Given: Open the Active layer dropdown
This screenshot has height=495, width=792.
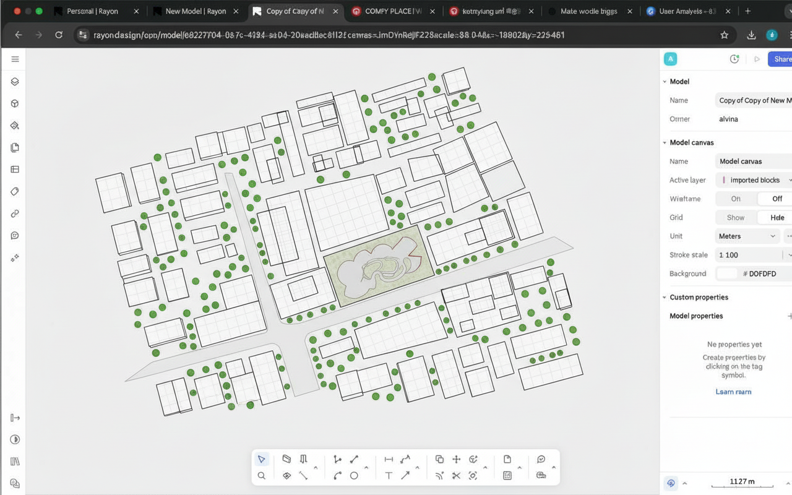Looking at the screenshot, I should 755,180.
